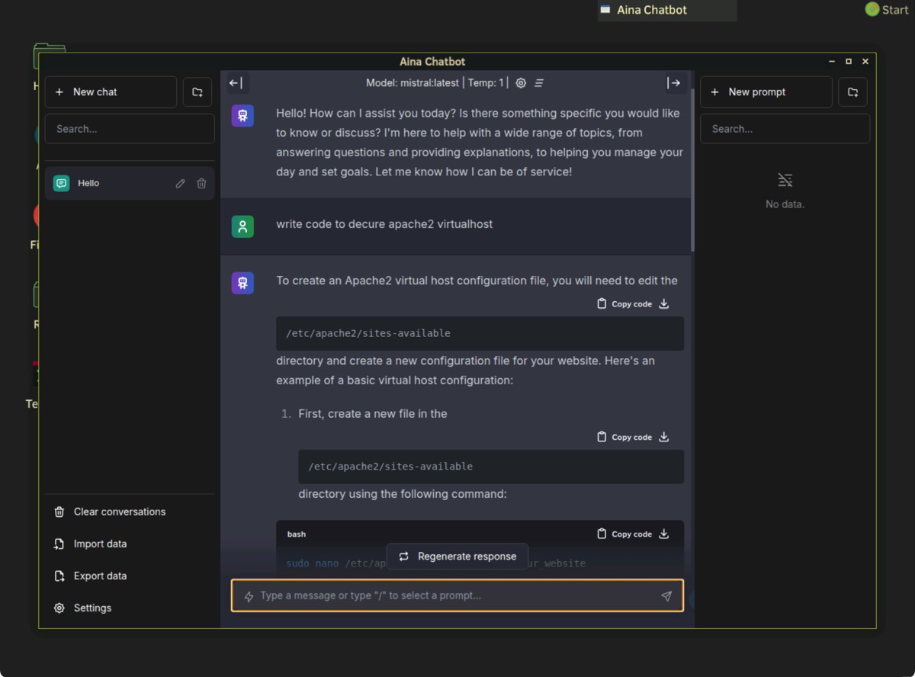
Task: Create a new prompt folder
Action: pyautogui.click(x=852, y=92)
